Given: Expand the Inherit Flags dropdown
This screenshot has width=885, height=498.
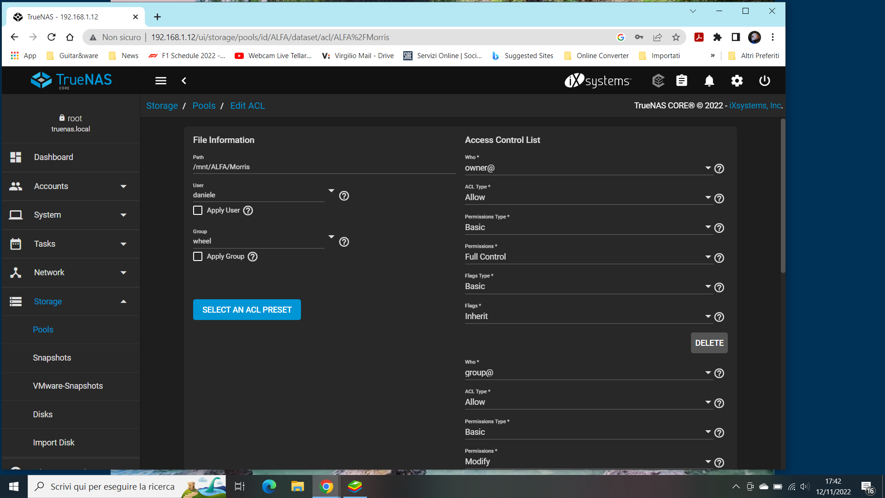Looking at the screenshot, I should coord(585,317).
